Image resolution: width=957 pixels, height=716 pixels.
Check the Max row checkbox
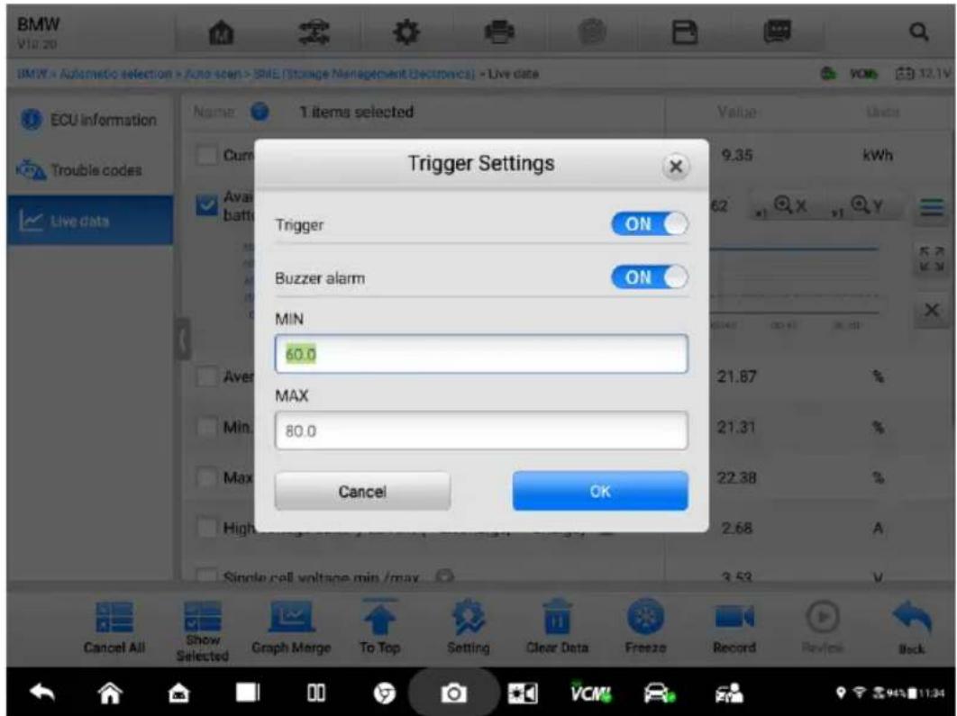pyautogui.click(x=207, y=477)
